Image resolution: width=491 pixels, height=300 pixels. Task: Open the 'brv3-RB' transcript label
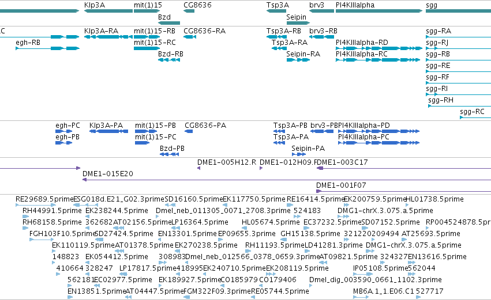324,31
